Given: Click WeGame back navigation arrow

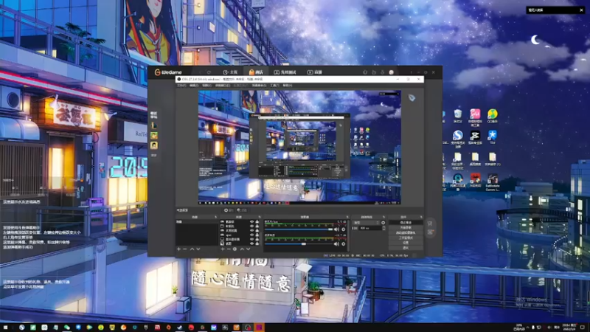Looking at the screenshot, I should [200, 72].
